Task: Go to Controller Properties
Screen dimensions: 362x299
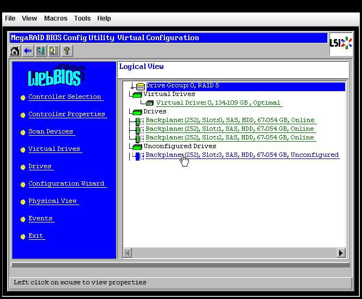Action: tap(67, 114)
